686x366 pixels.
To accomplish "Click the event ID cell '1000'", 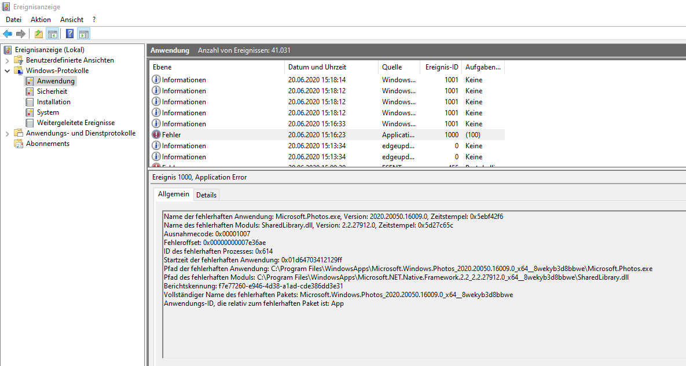I will point(452,135).
